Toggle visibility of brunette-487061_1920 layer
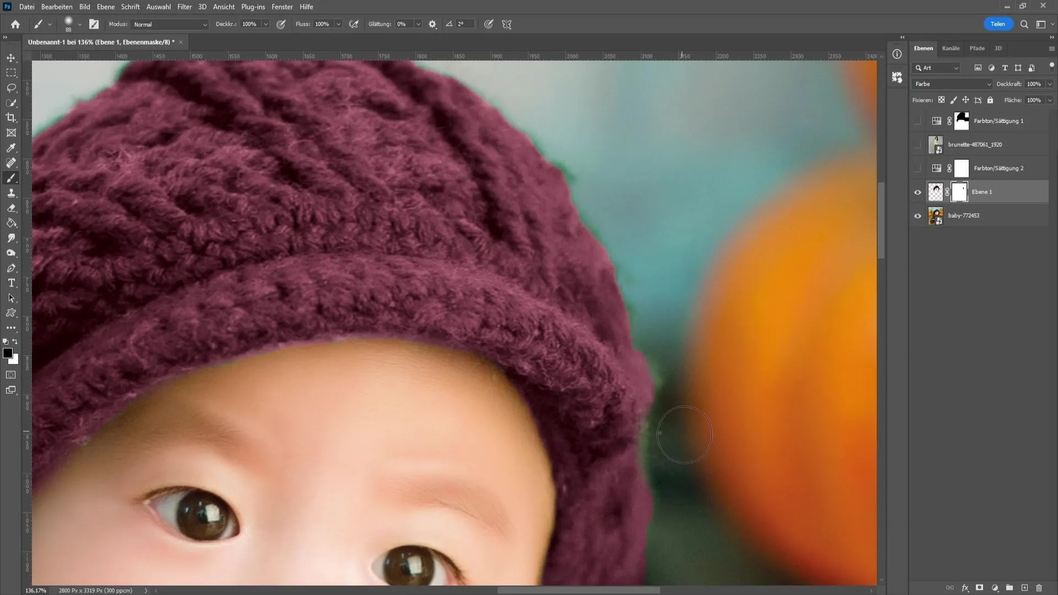This screenshot has height=595, width=1058. point(917,144)
